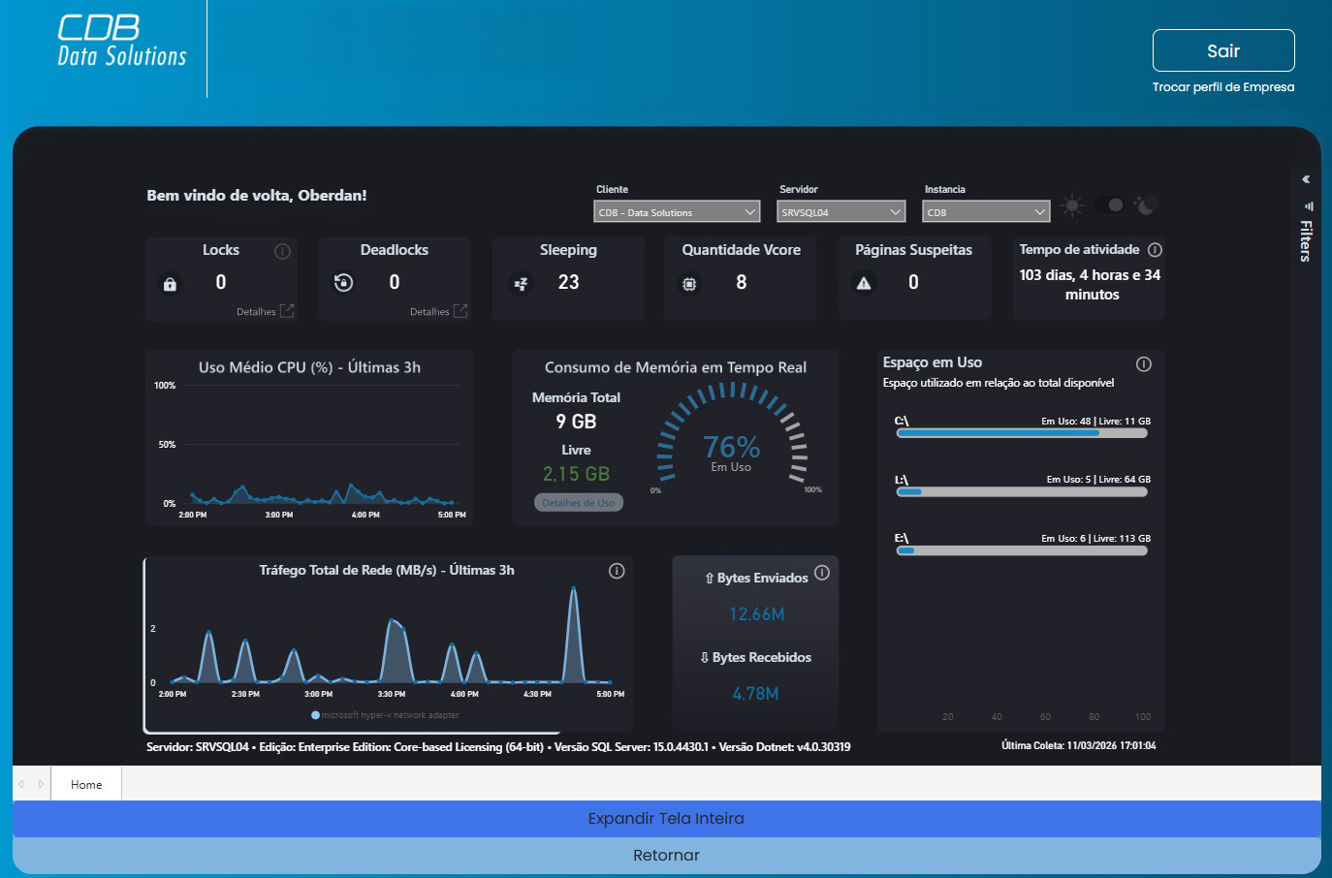Click the C:\ drive usage bar
The image size is (1332, 878).
coord(1022,433)
